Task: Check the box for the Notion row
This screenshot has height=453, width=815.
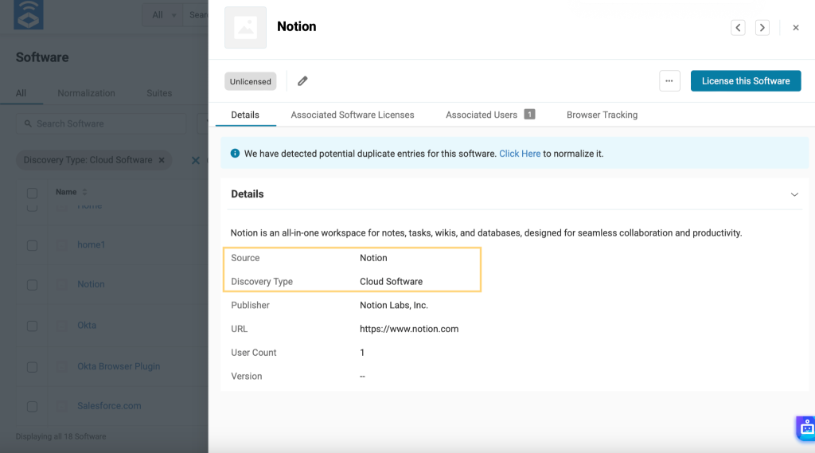Action: coord(32,285)
